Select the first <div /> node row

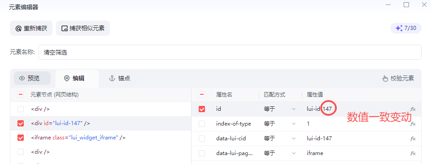[100, 109]
